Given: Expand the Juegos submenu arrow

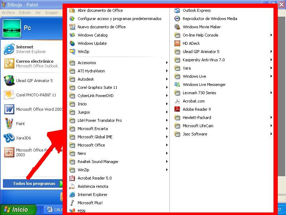Looking at the screenshot, I should click(167, 112).
